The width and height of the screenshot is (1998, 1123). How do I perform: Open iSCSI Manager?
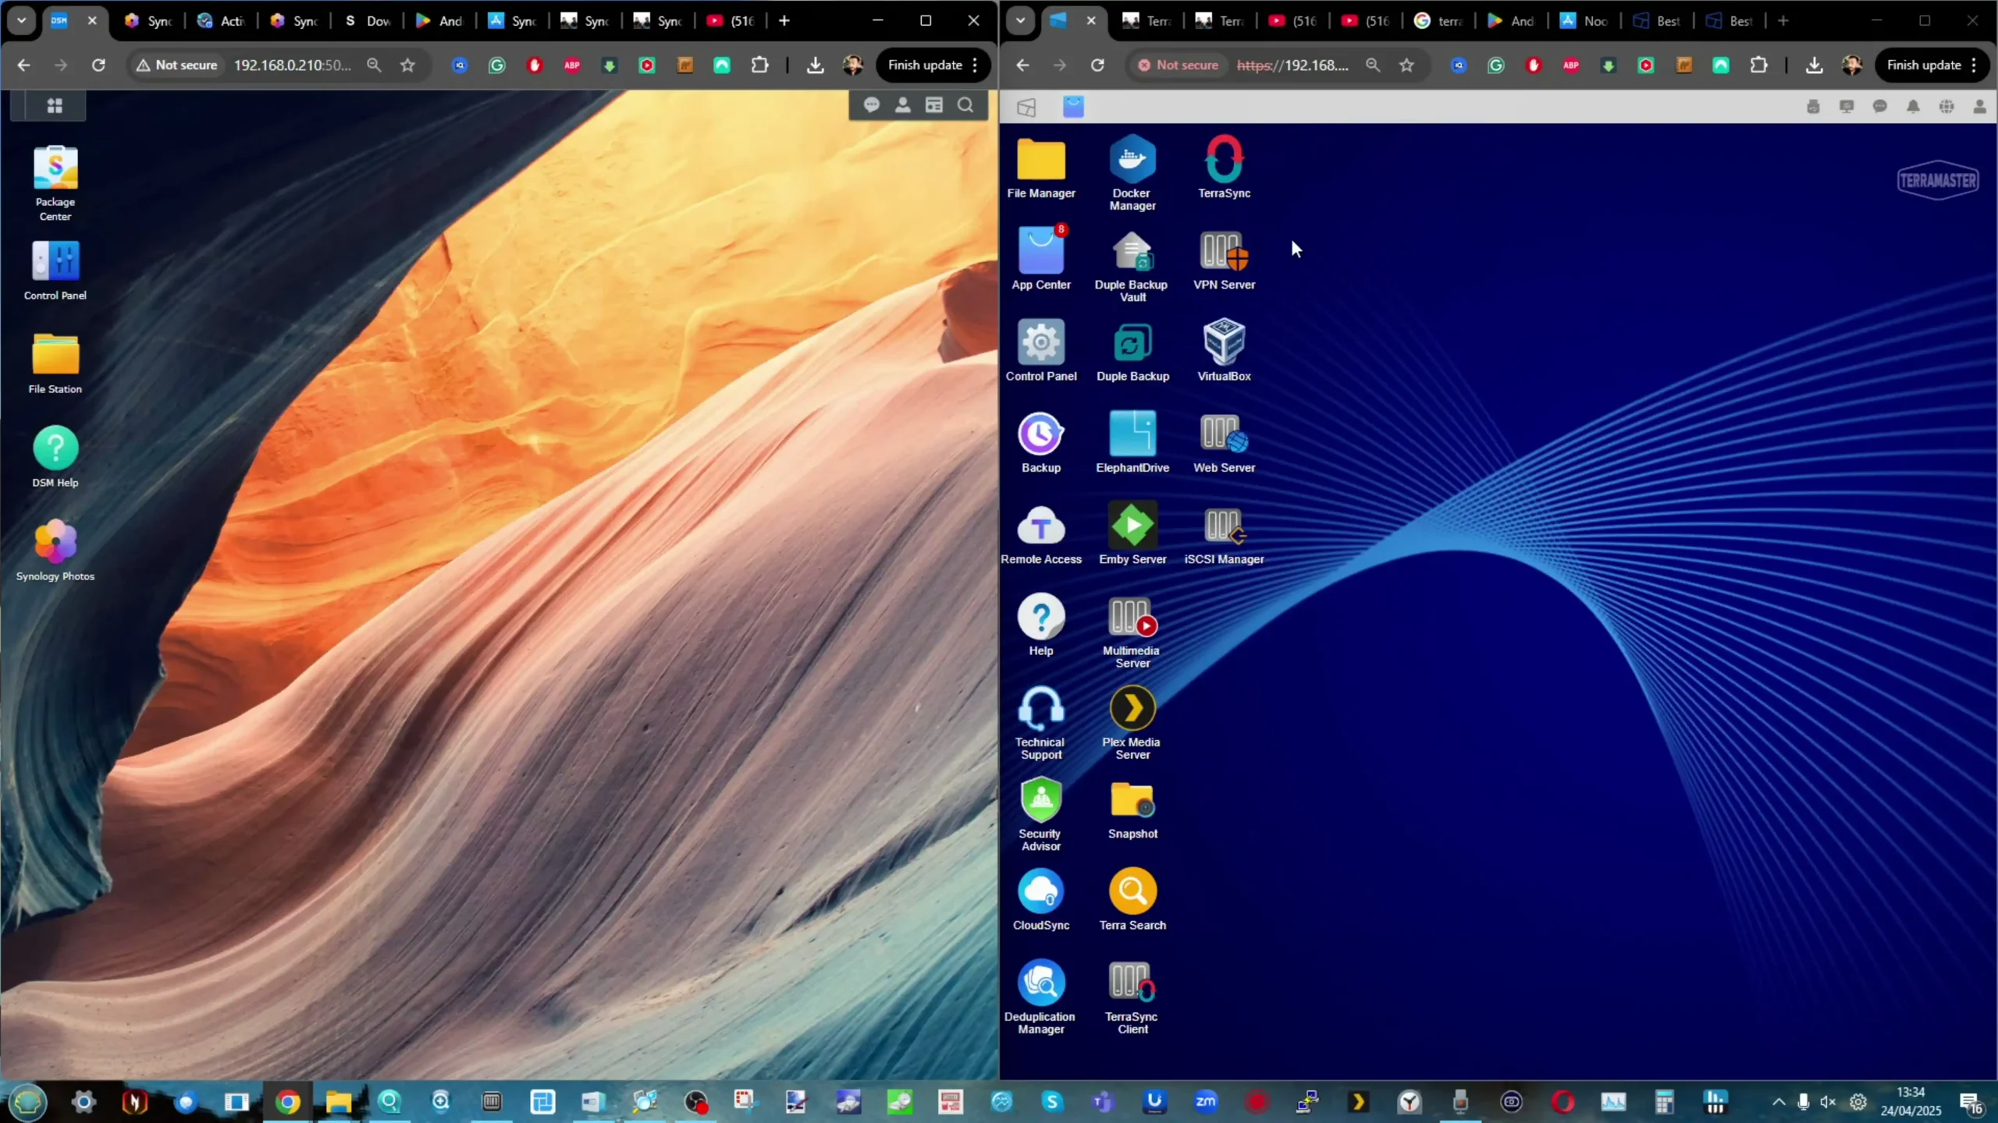(1224, 535)
